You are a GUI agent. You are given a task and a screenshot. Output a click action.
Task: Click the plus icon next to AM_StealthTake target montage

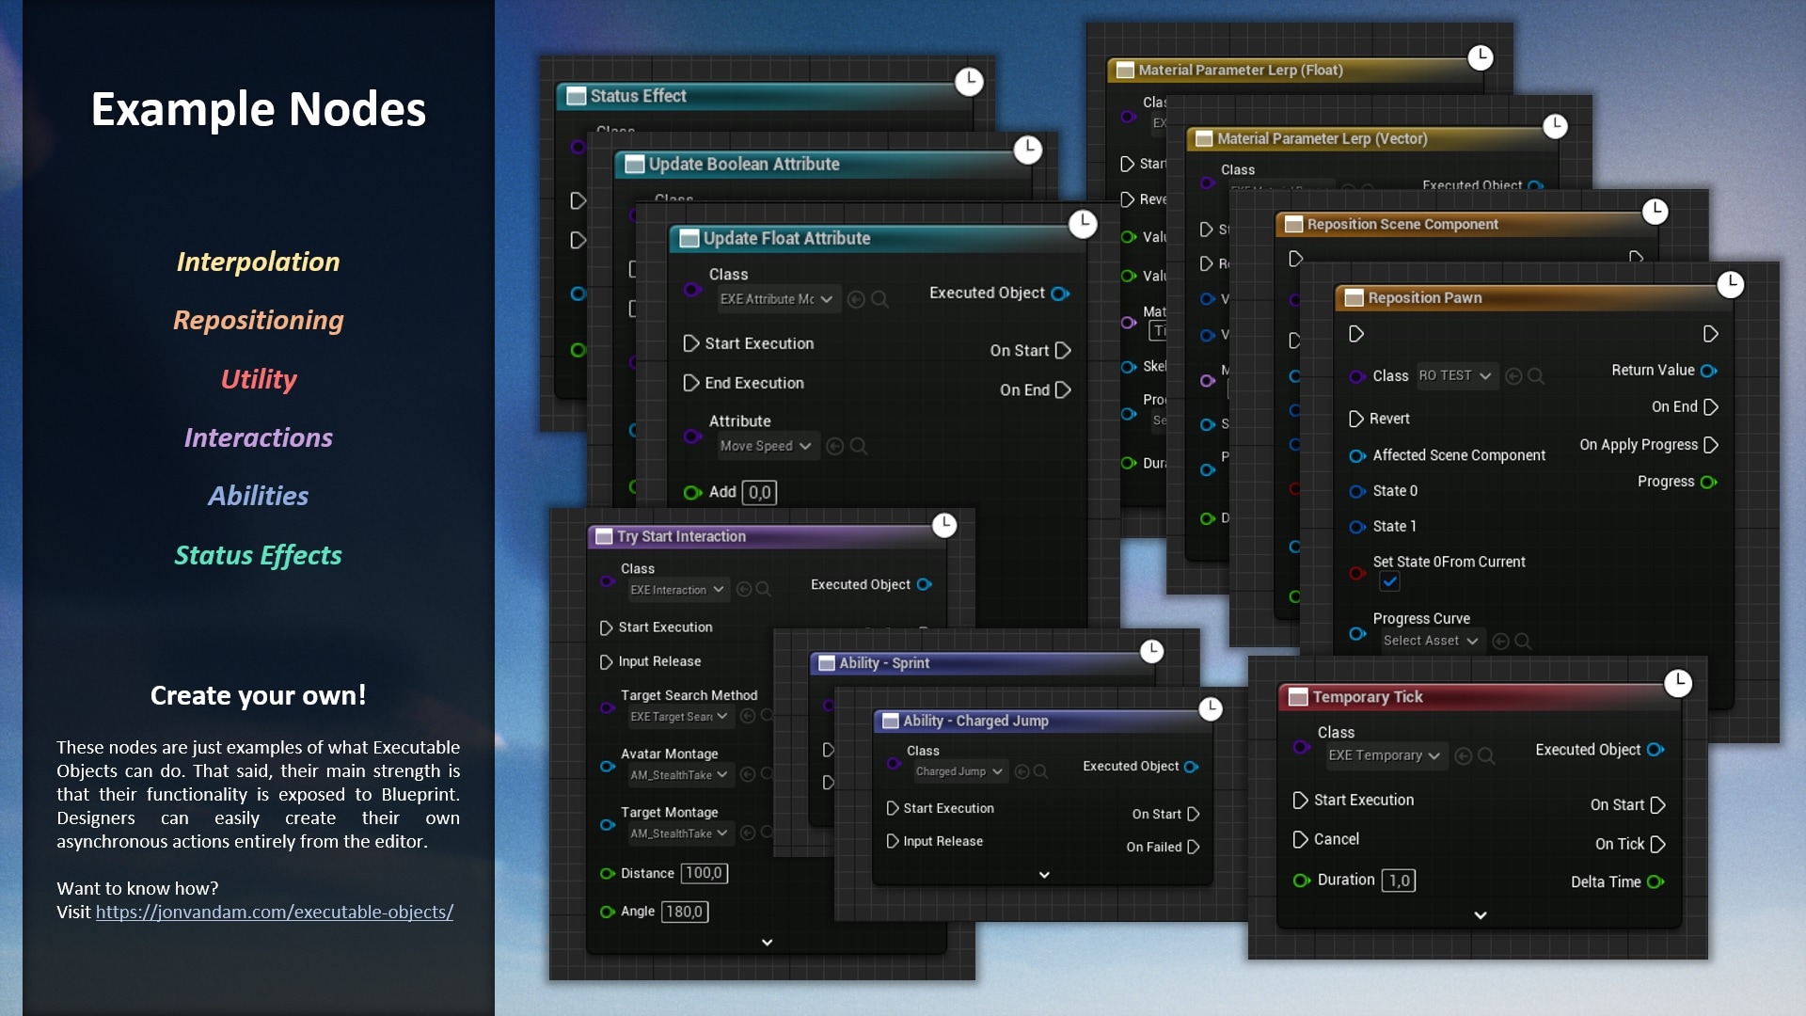tap(748, 833)
